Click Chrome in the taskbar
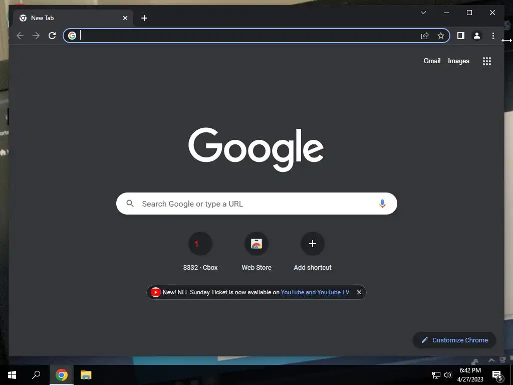 (62, 375)
